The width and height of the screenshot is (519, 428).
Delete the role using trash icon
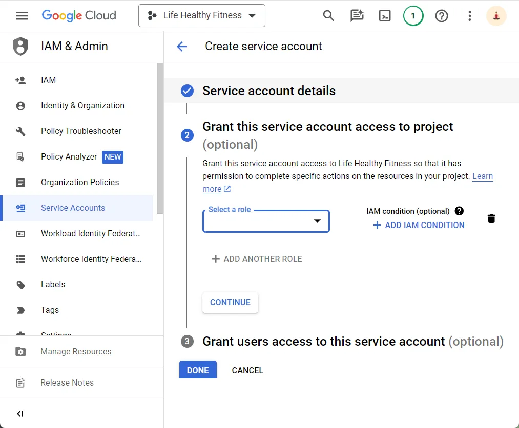[491, 219]
